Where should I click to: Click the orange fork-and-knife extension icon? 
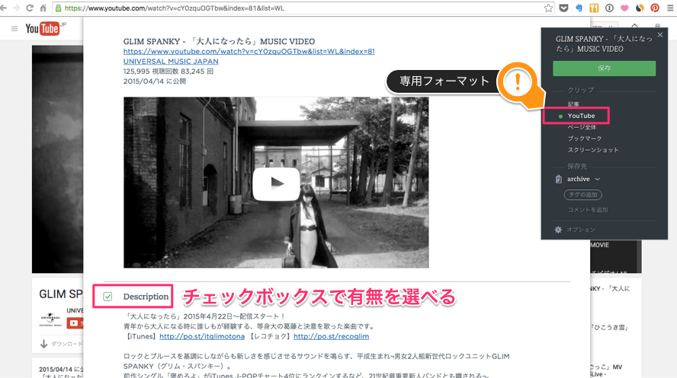click(594, 8)
